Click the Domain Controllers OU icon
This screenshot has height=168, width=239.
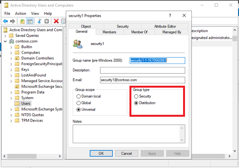pyautogui.click(x=17, y=58)
